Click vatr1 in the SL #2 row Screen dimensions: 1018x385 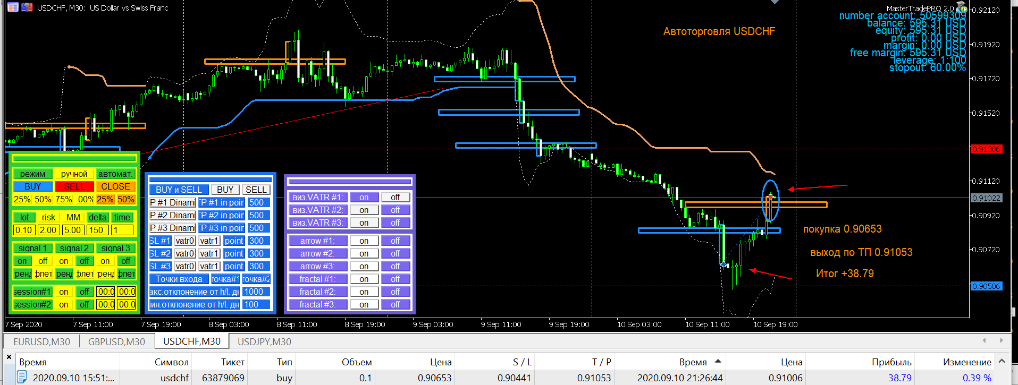click(x=209, y=253)
